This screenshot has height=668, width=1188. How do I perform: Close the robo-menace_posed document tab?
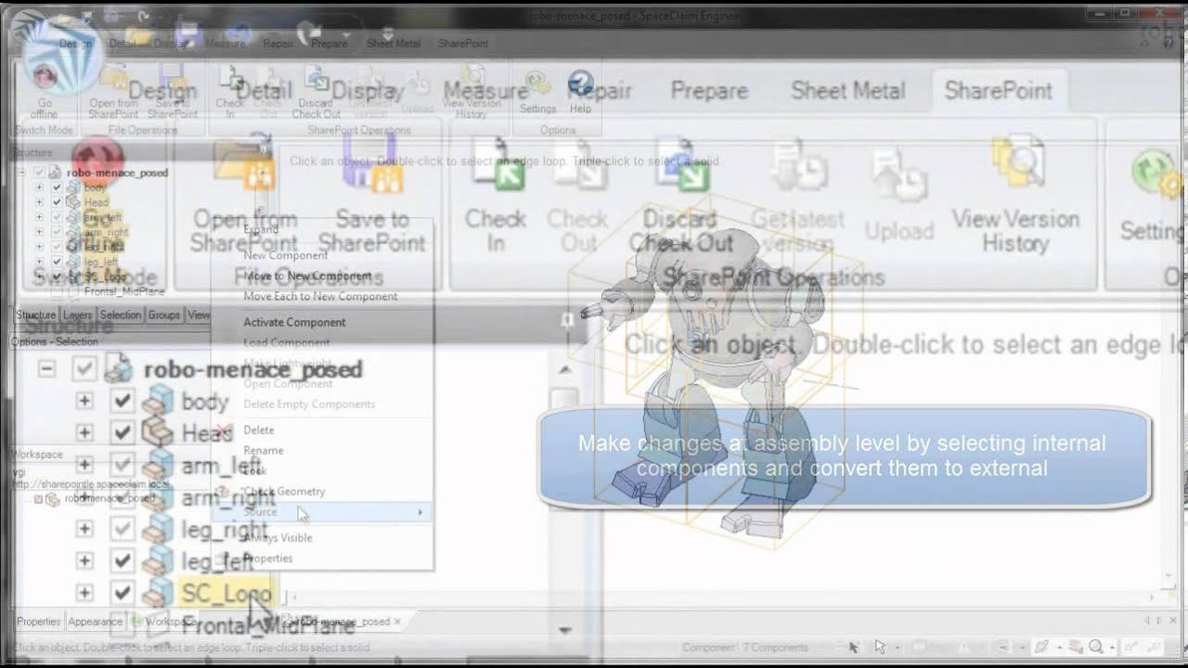pyautogui.click(x=397, y=622)
